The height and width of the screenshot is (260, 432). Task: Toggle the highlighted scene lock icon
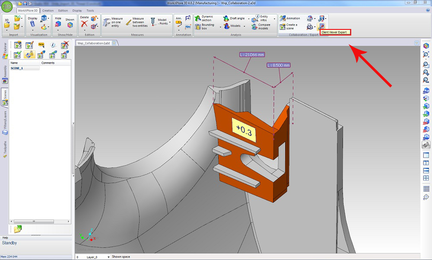(29, 55)
